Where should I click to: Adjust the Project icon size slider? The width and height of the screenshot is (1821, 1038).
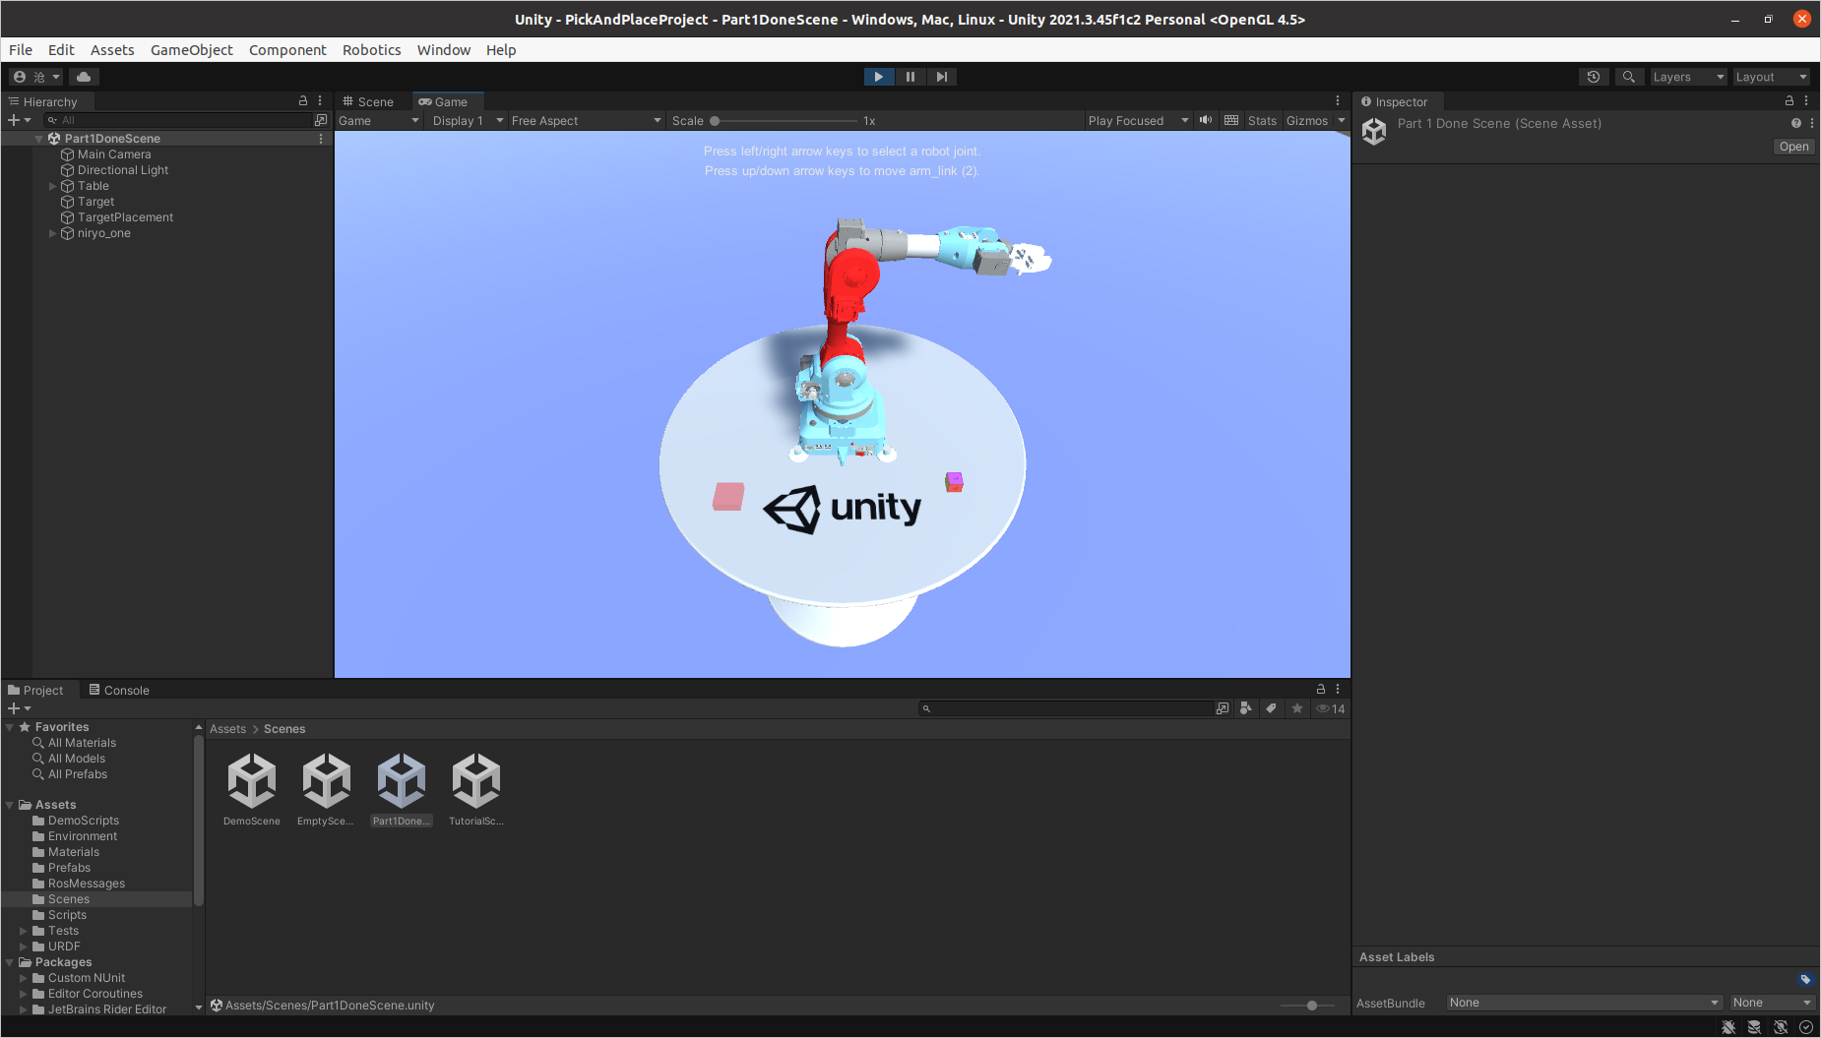coord(1307,1006)
